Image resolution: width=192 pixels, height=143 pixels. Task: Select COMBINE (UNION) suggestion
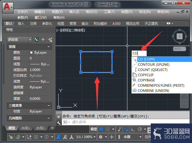click(162, 90)
